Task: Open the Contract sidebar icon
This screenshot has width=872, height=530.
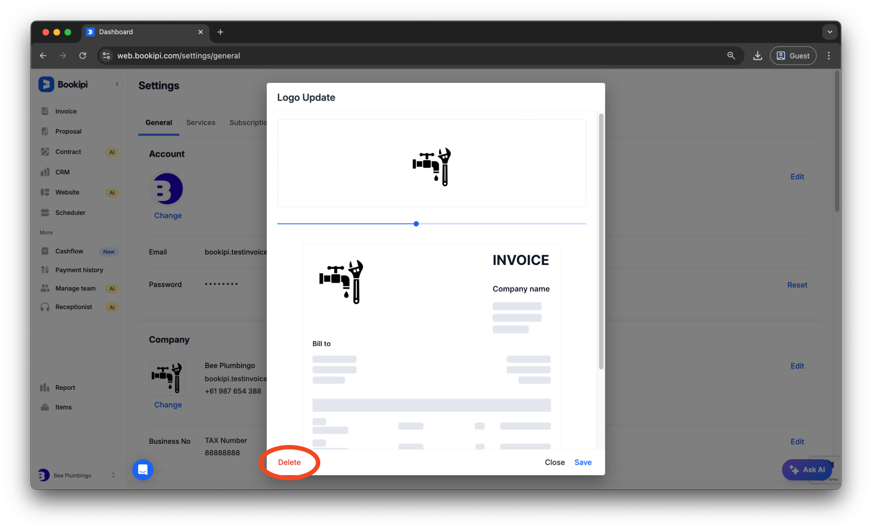Action: 45,152
